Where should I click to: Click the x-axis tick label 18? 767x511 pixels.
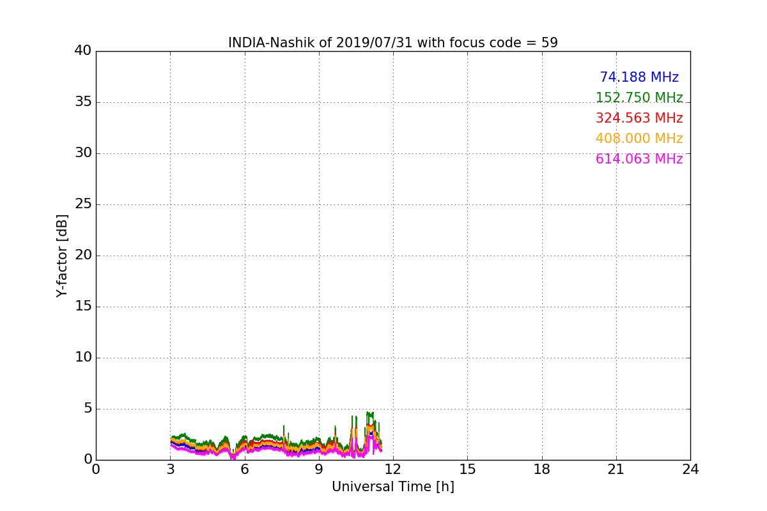pyautogui.click(x=542, y=469)
